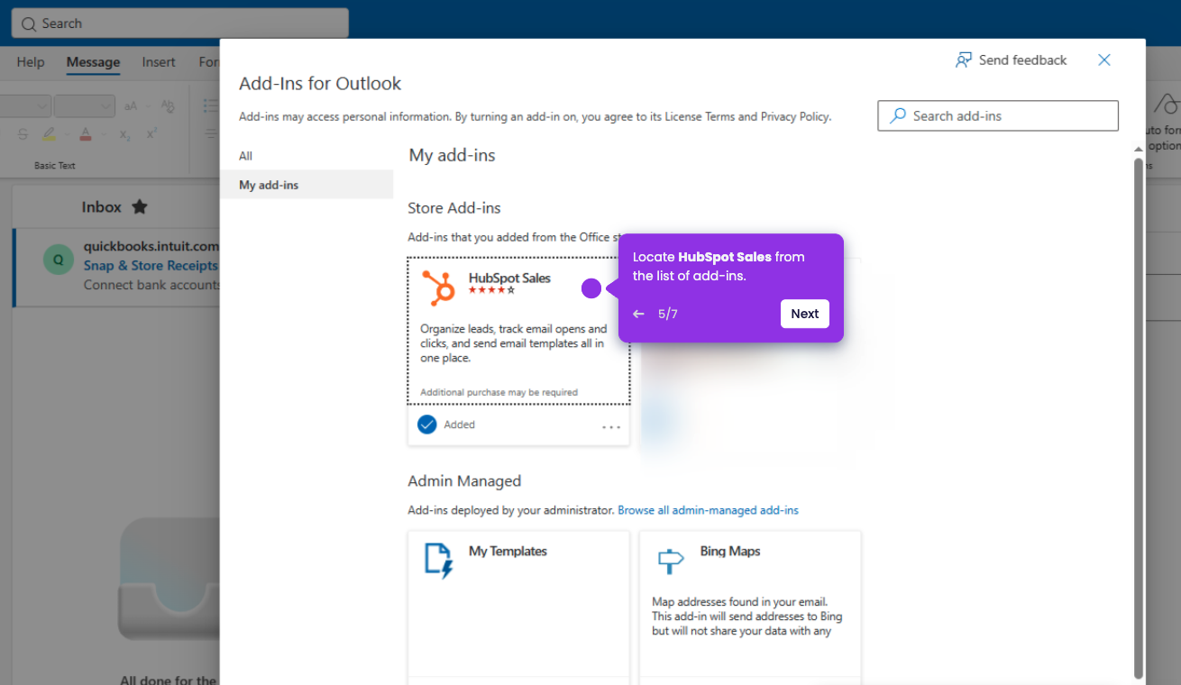Apply the red font color
Screen dimensions: 1181x685
click(x=86, y=134)
